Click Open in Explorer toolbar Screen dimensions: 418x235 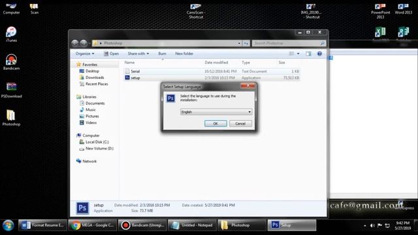[x=111, y=54]
